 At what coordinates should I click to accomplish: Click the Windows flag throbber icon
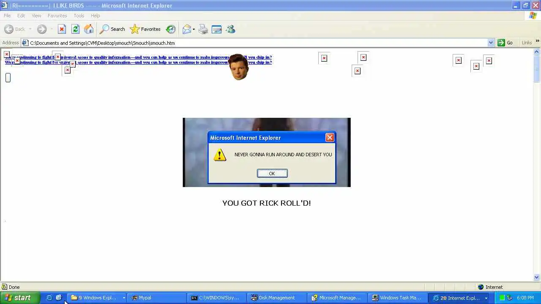click(533, 16)
